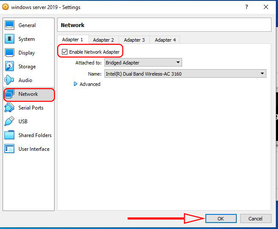Screen dimensions: 278x229
Task: Click the Name: label
Action: click(x=95, y=74)
